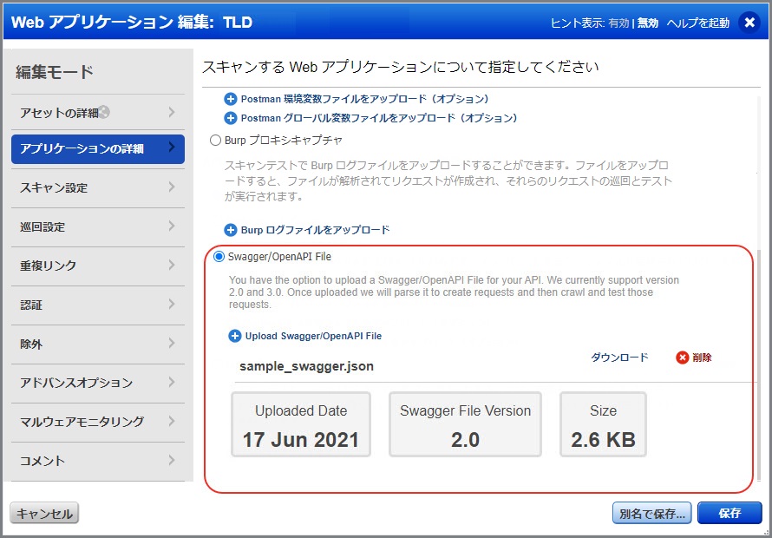This screenshot has height=538, width=772.
Task: Expand the アドバンスオプション section arrow
Action: tap(172, 383)
